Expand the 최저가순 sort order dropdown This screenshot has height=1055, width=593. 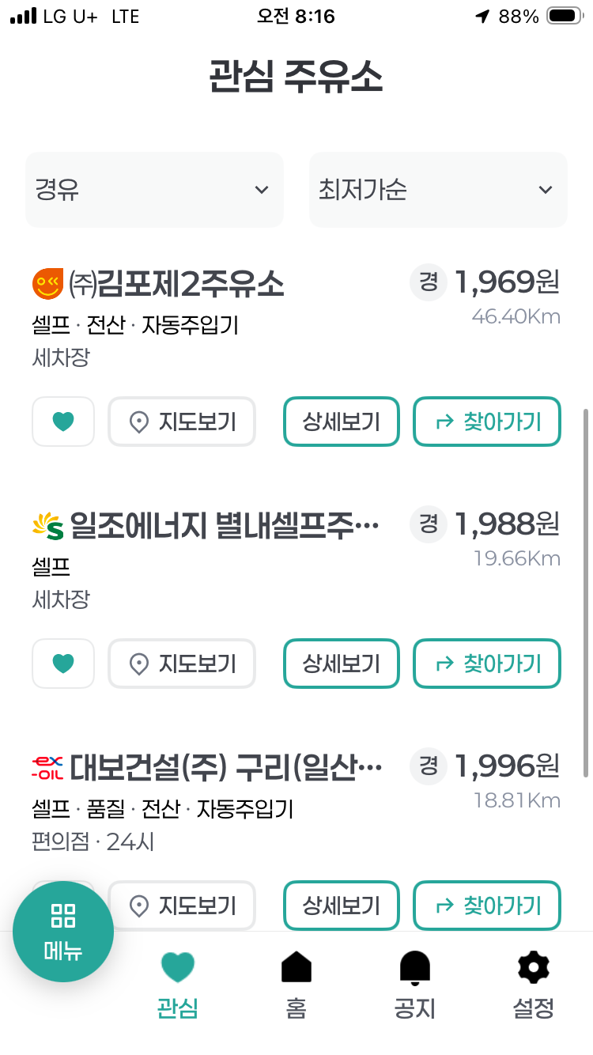(x=438, y=190)
